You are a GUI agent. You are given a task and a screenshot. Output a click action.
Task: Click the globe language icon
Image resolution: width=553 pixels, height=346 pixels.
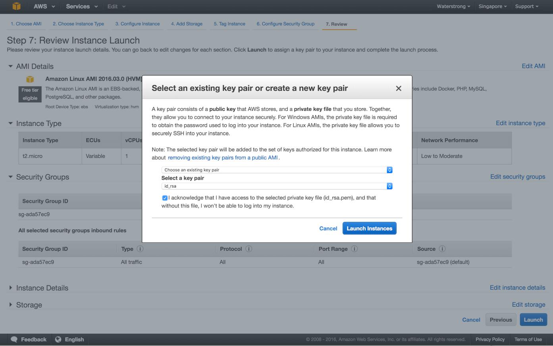(58, 339)
